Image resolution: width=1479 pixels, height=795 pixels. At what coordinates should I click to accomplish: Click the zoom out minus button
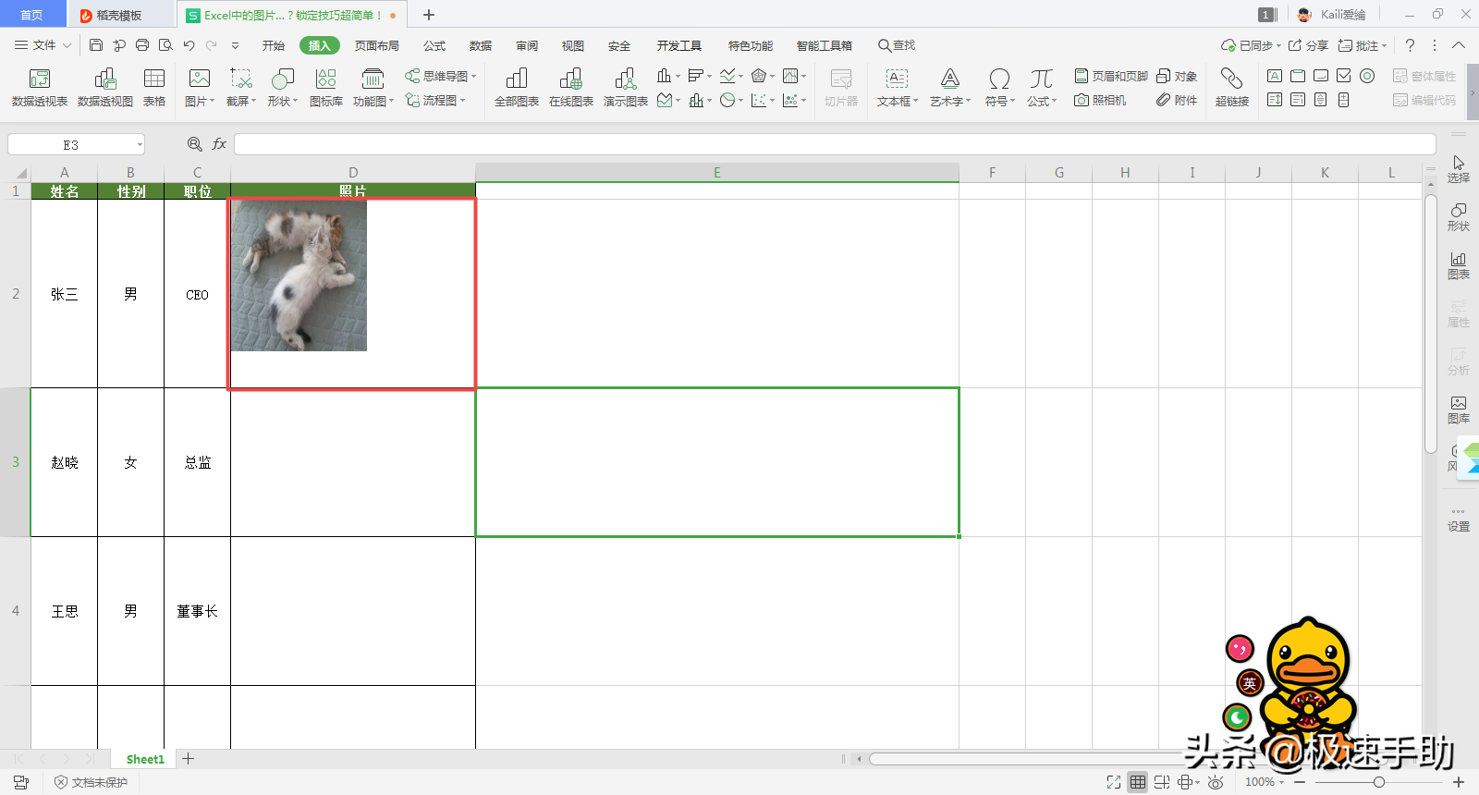click(x=1300, y=782)
